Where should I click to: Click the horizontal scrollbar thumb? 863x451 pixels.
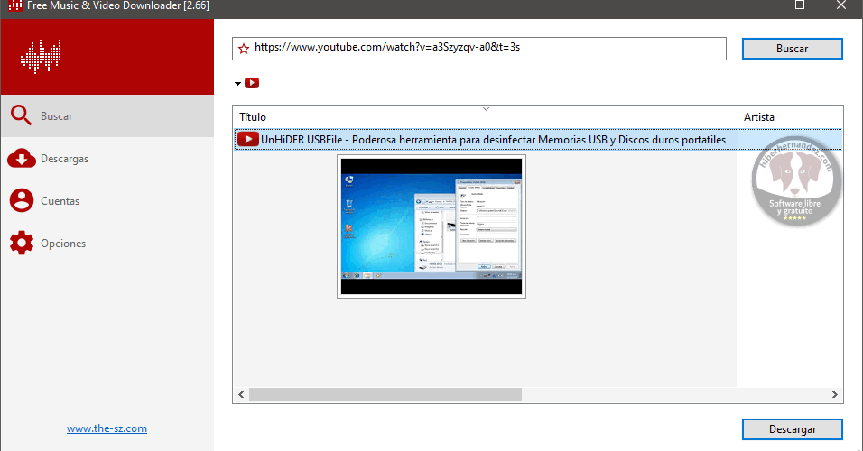385,394
